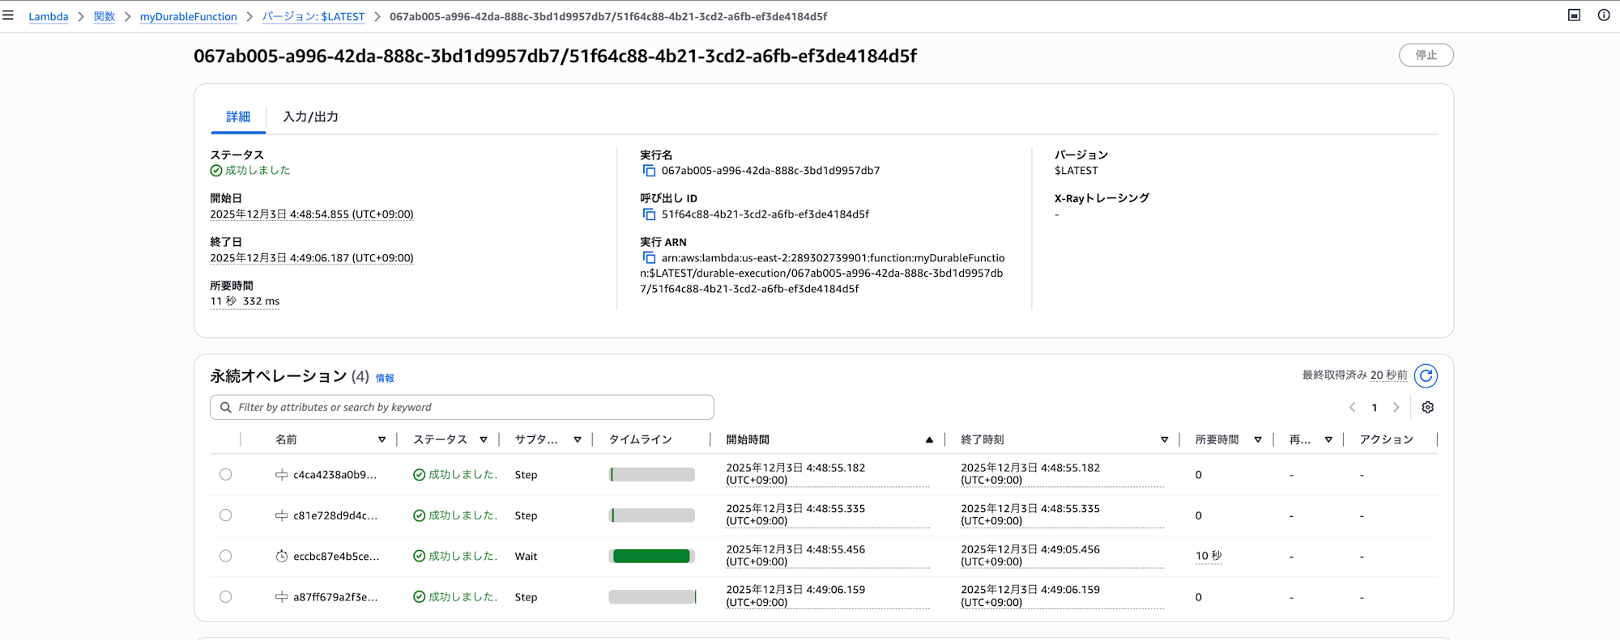This screenshot has width=1620, height=640.
Task: Click the step icon beside c4ca4238a0b9
Action: tap(281, 475)
